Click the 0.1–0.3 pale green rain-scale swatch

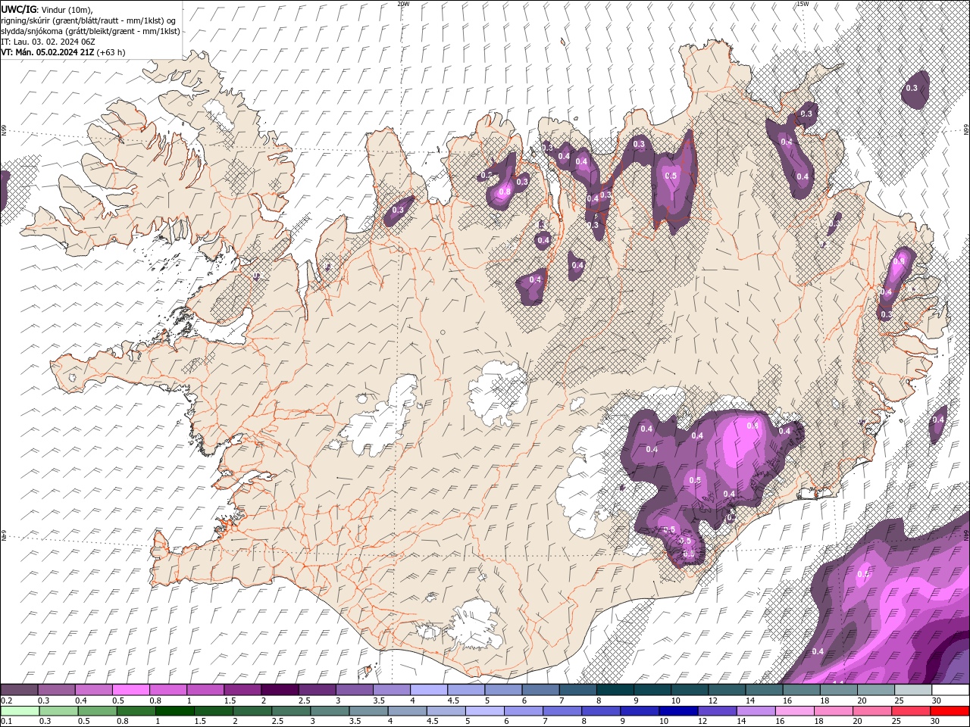pyautogui.click(x=20, y=711)
